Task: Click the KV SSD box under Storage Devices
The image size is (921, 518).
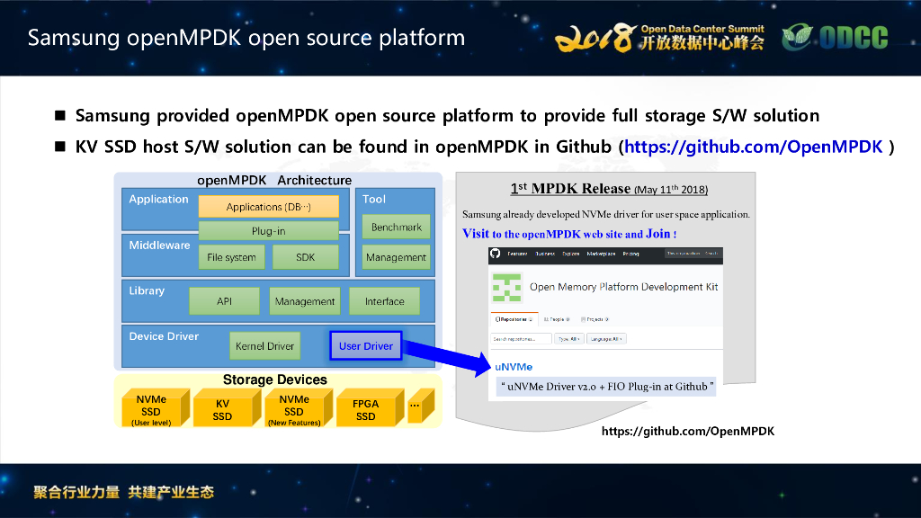Action: 226,406
